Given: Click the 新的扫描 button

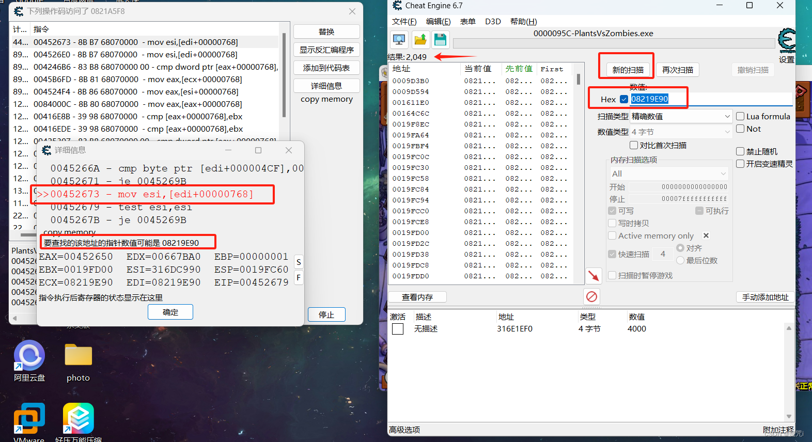Looking at the screenshot, I should 628,70.
